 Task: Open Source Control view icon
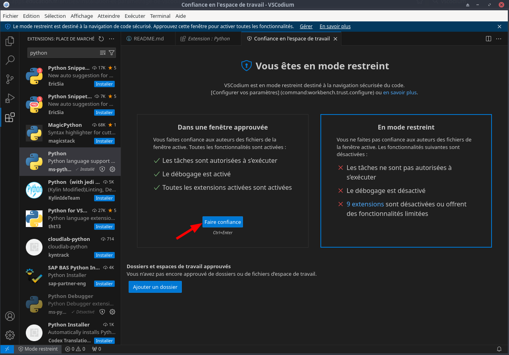pyautogui.click(x=10, y=79)
